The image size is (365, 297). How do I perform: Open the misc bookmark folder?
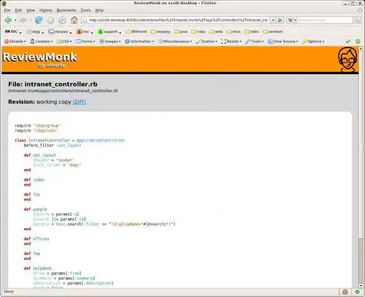point(233,32)
